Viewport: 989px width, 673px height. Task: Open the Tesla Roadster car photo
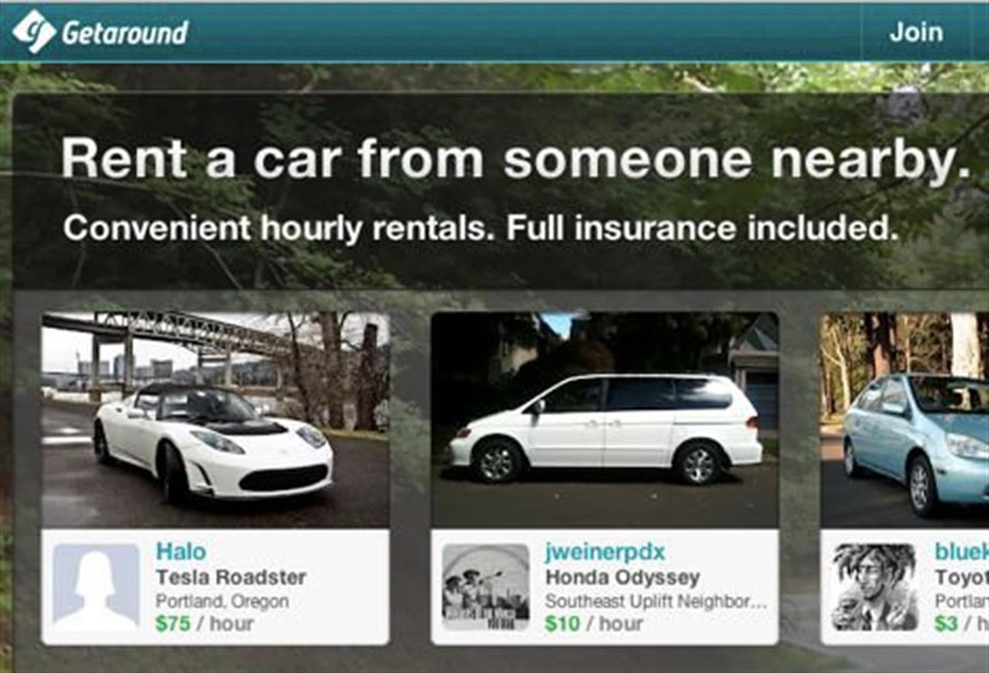(216, 420)
